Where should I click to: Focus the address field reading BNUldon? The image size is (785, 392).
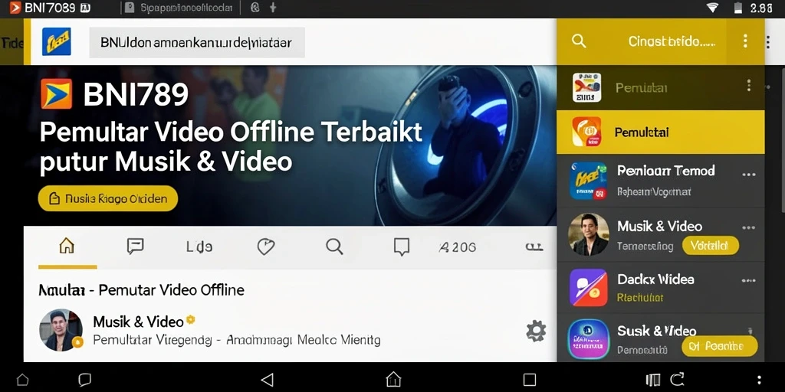click(x=197, y=43)
